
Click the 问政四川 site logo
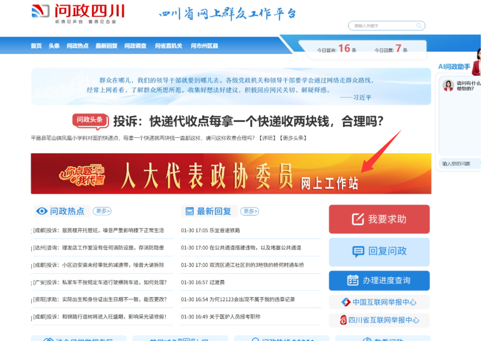[x=78, y=14]
